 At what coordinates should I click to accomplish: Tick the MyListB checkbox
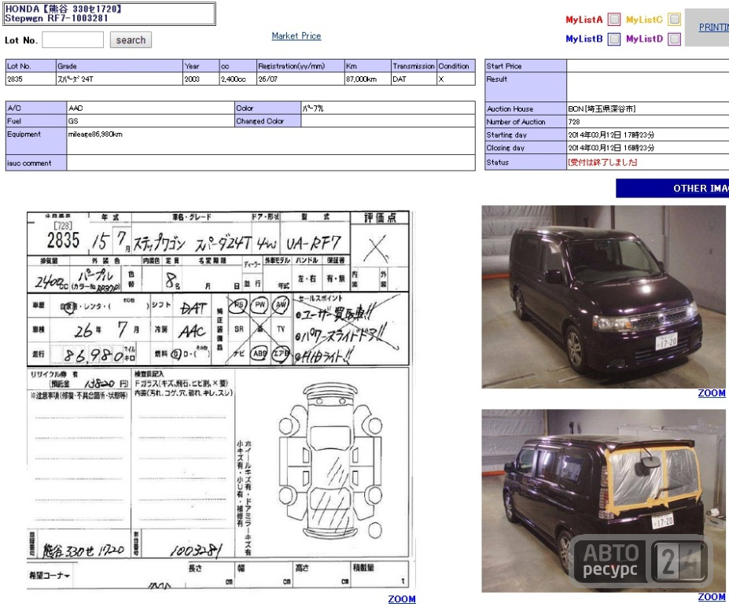(614, 39)
